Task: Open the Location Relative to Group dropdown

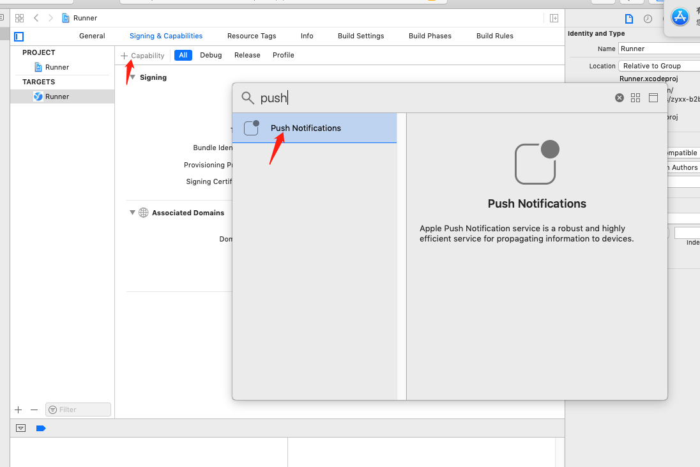Action: click(x=659, y=66)
